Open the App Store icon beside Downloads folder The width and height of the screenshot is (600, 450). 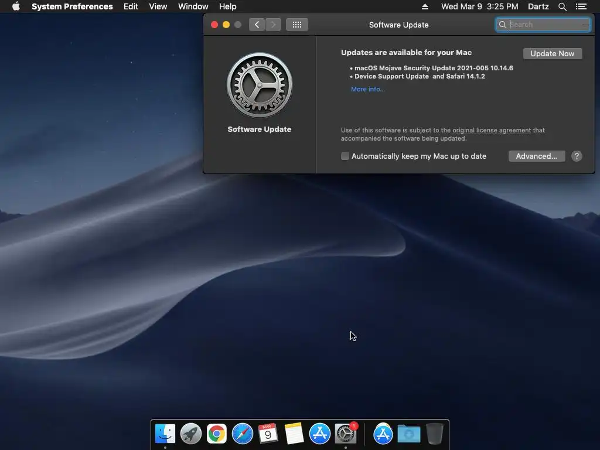click(x=383, y=434)
